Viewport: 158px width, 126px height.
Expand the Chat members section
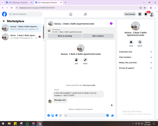tap(136, 57)
